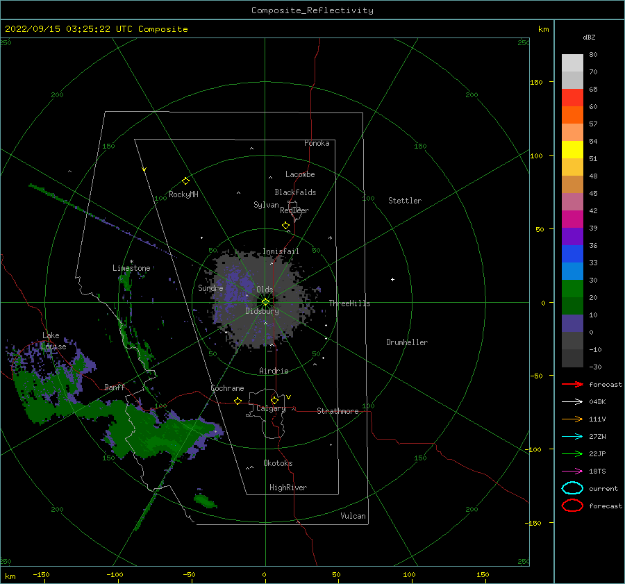Click the cyan 27ZW arrow in legend
Screen dimensions: 625x584
pyautogui.click(x=572, y=437)
